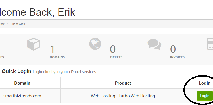Image resolution: width=213 pixels, height=105 pixels.
Task: Click the domains count number 1
Action: tap(53, 49)
